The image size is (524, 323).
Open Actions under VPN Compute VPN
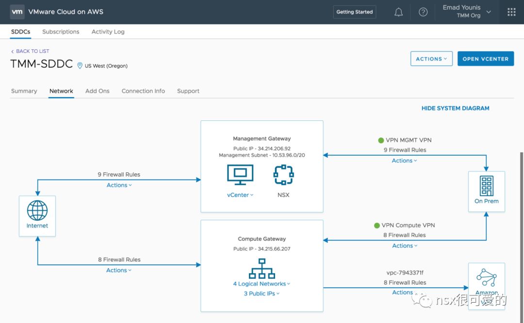click(405, 246)
